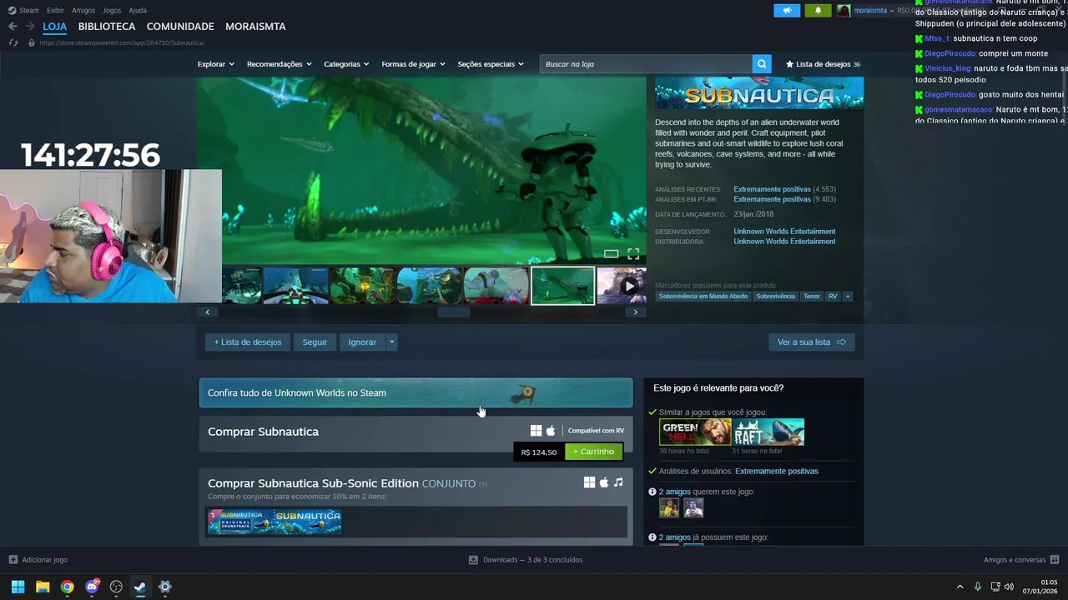Click the Steam taskbar icon

point(140,587)
